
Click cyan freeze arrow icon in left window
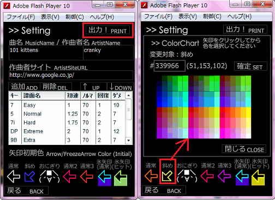105,178
